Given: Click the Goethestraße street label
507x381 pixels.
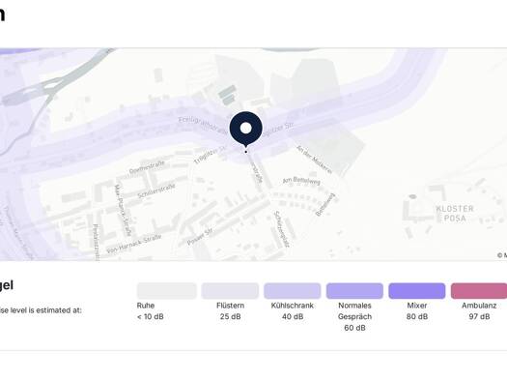Looking at the screenshot, I should pos(147,167).
